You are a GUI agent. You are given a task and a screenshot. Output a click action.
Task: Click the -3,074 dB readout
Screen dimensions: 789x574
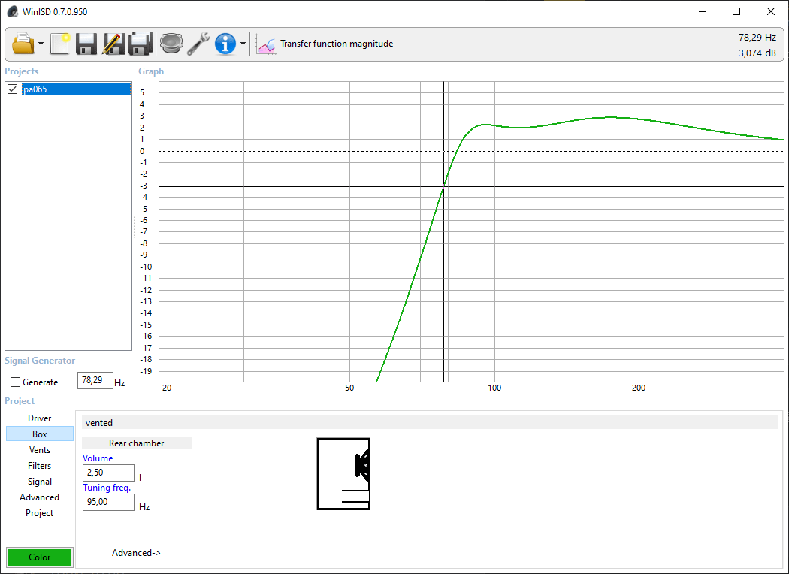tap(756, 53)
